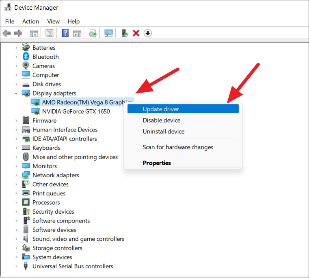Select IDE ATA/ATAPI controllers item
The image size is (309, 278).
click(x=65, y=139)
